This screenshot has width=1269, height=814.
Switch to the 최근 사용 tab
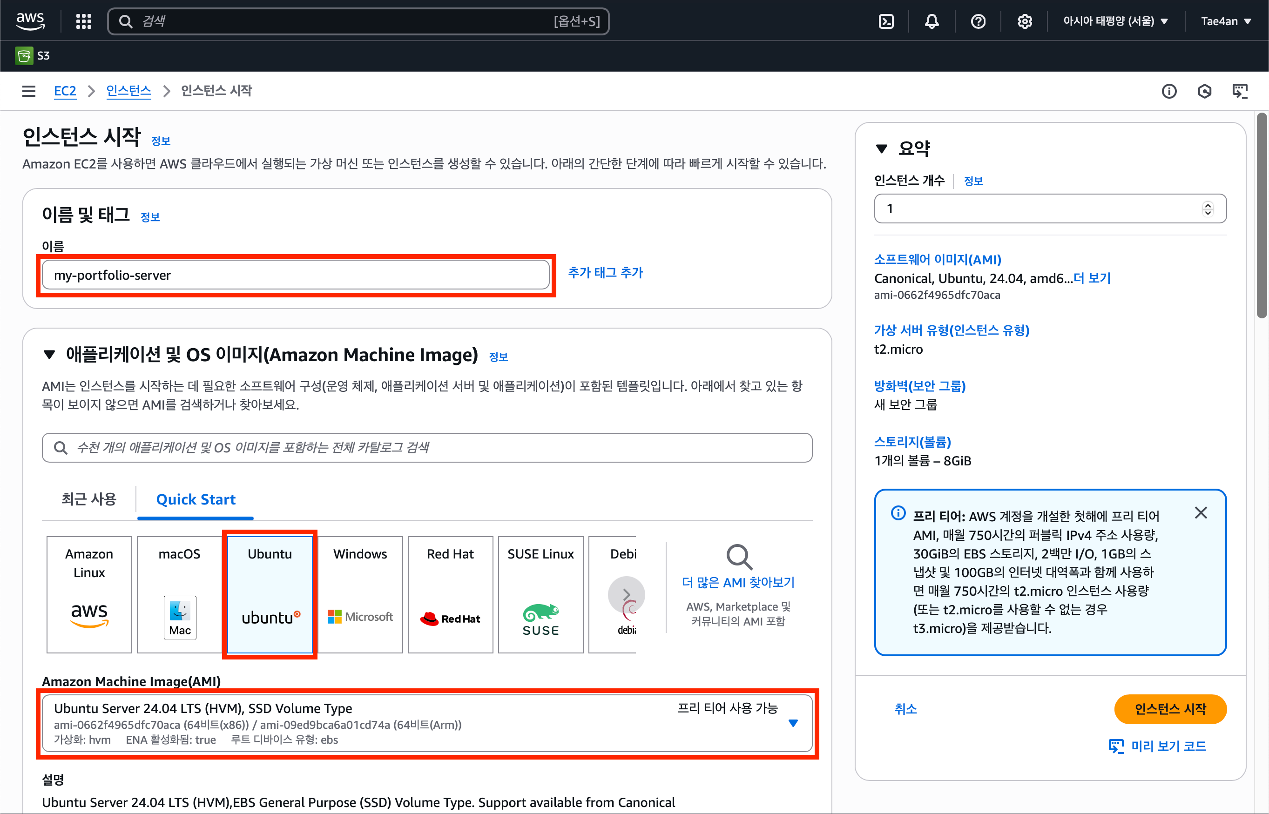click(89, 499)
